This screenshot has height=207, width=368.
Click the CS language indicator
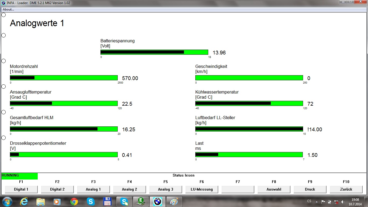pyautogui.click(x=309, y=201)
